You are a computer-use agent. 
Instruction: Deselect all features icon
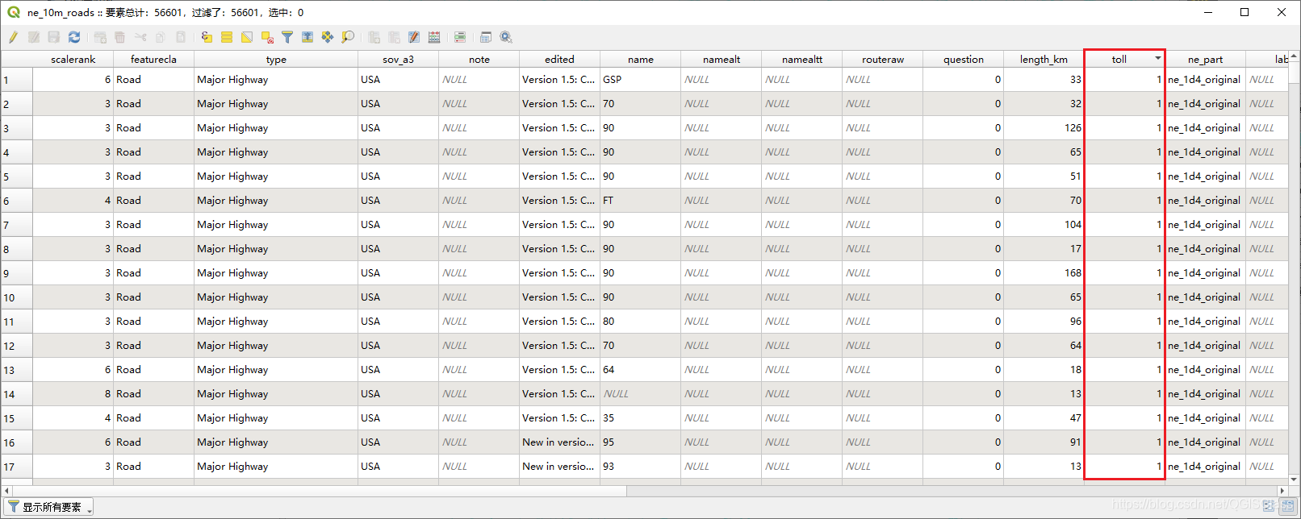pyautogui.click(x=267, y=37)
